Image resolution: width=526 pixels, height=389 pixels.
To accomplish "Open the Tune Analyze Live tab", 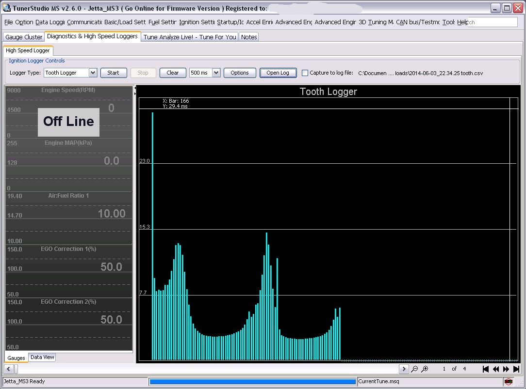I will pos(190,37).
